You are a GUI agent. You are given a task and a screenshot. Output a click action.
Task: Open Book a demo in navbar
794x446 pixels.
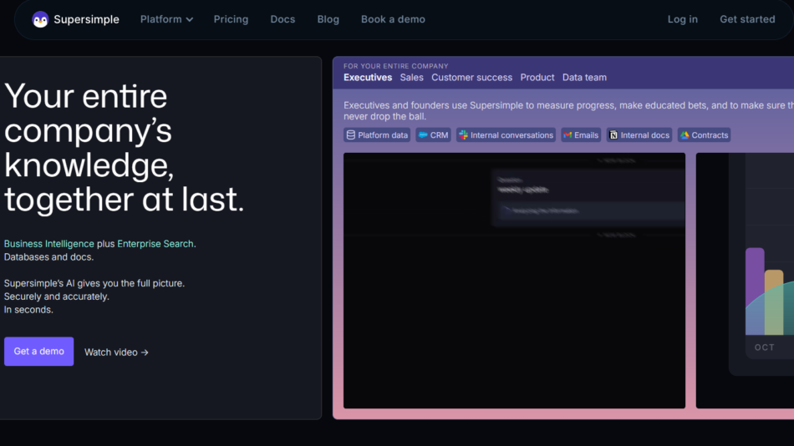click(393, 19)
